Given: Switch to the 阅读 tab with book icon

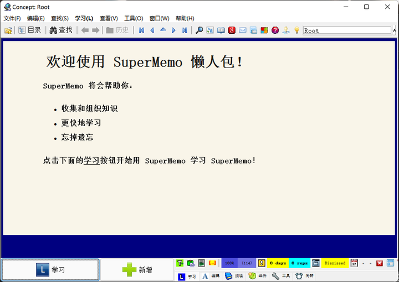Looking at the screenshot, I should tap(234, 276).
